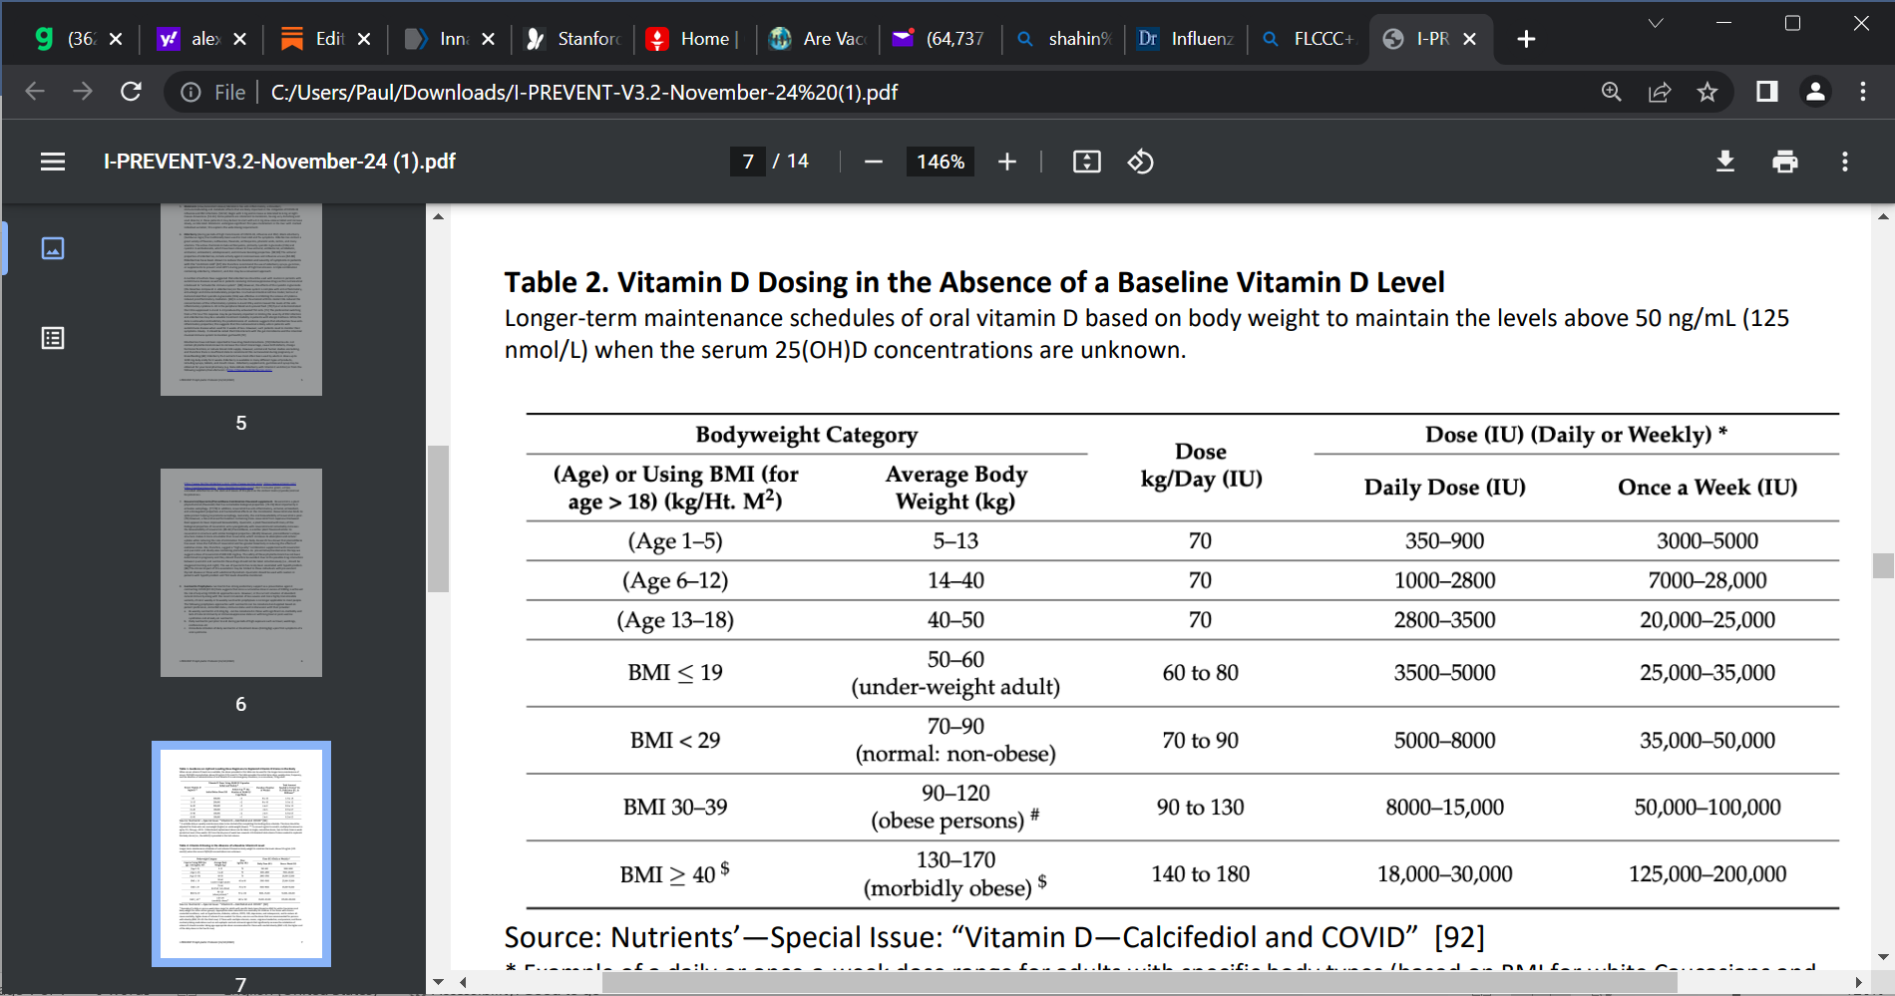The image size is (1895, 996).
Task: Switch to the Stanford tab
Action: (572, 39)
